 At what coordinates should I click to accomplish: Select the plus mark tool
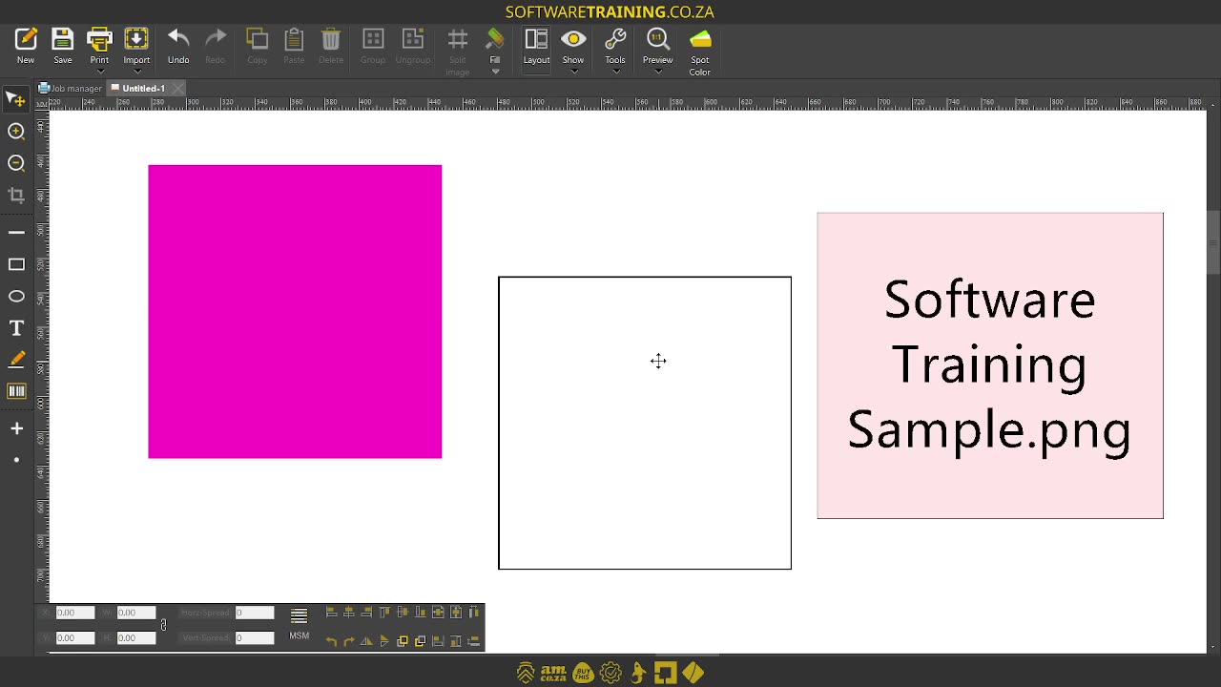coord(16,428)
